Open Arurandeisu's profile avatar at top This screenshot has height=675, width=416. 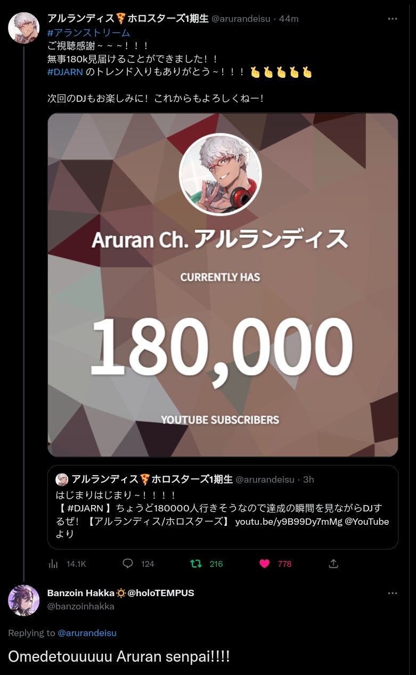(23, 28)
